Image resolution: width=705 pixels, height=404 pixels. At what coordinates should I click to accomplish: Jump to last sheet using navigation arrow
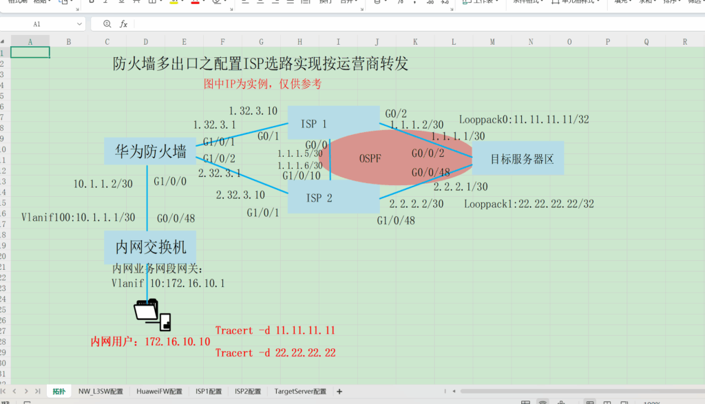tap(37, 391)
